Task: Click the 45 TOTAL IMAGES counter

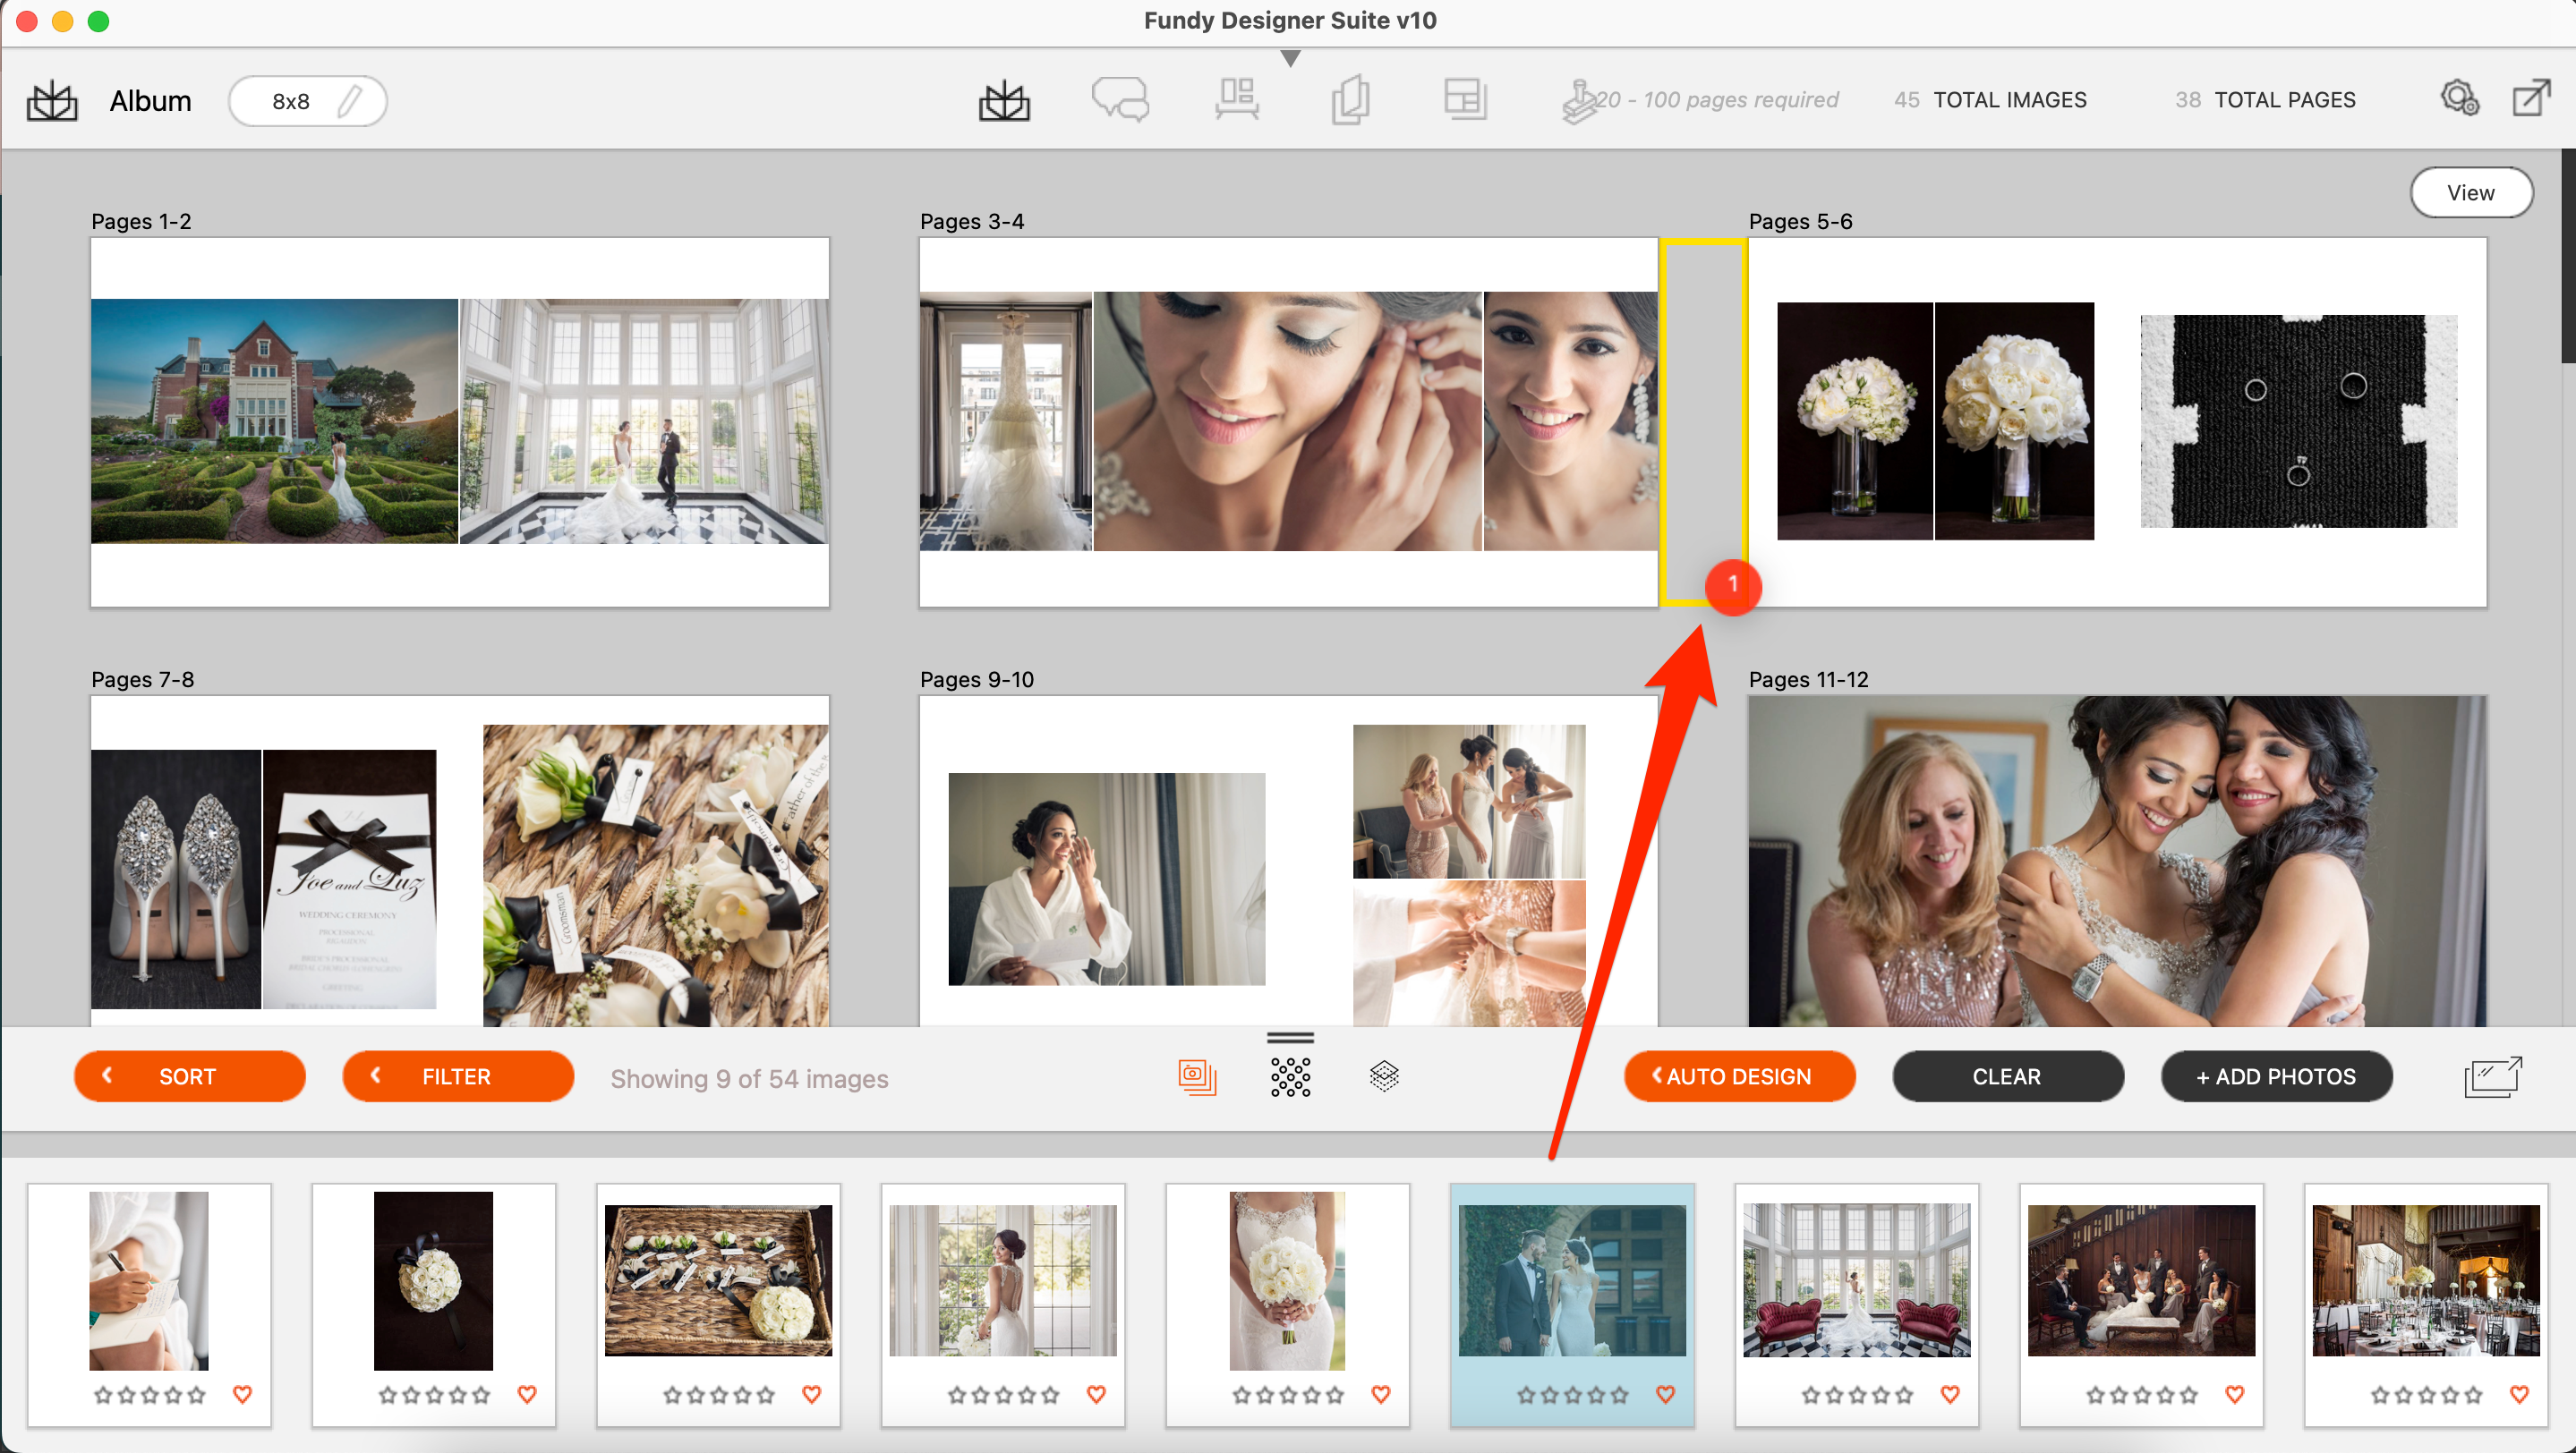Action: [1989, 100]
